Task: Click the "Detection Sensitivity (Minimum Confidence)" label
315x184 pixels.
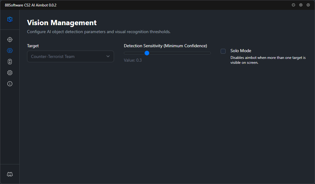Action: 165,46
